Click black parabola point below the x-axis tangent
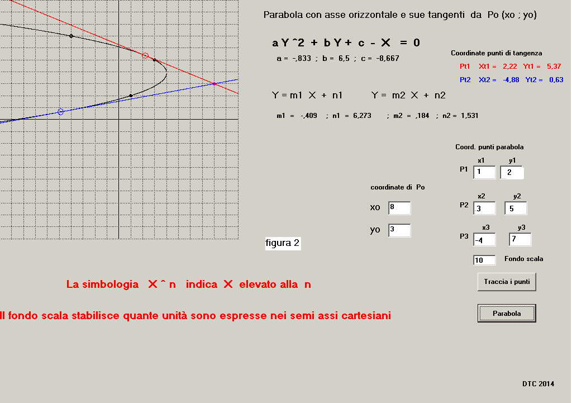 (131, 96)
